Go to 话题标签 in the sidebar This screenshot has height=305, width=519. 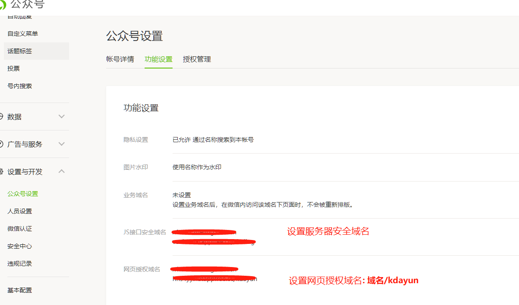click(x=20, y=51)
